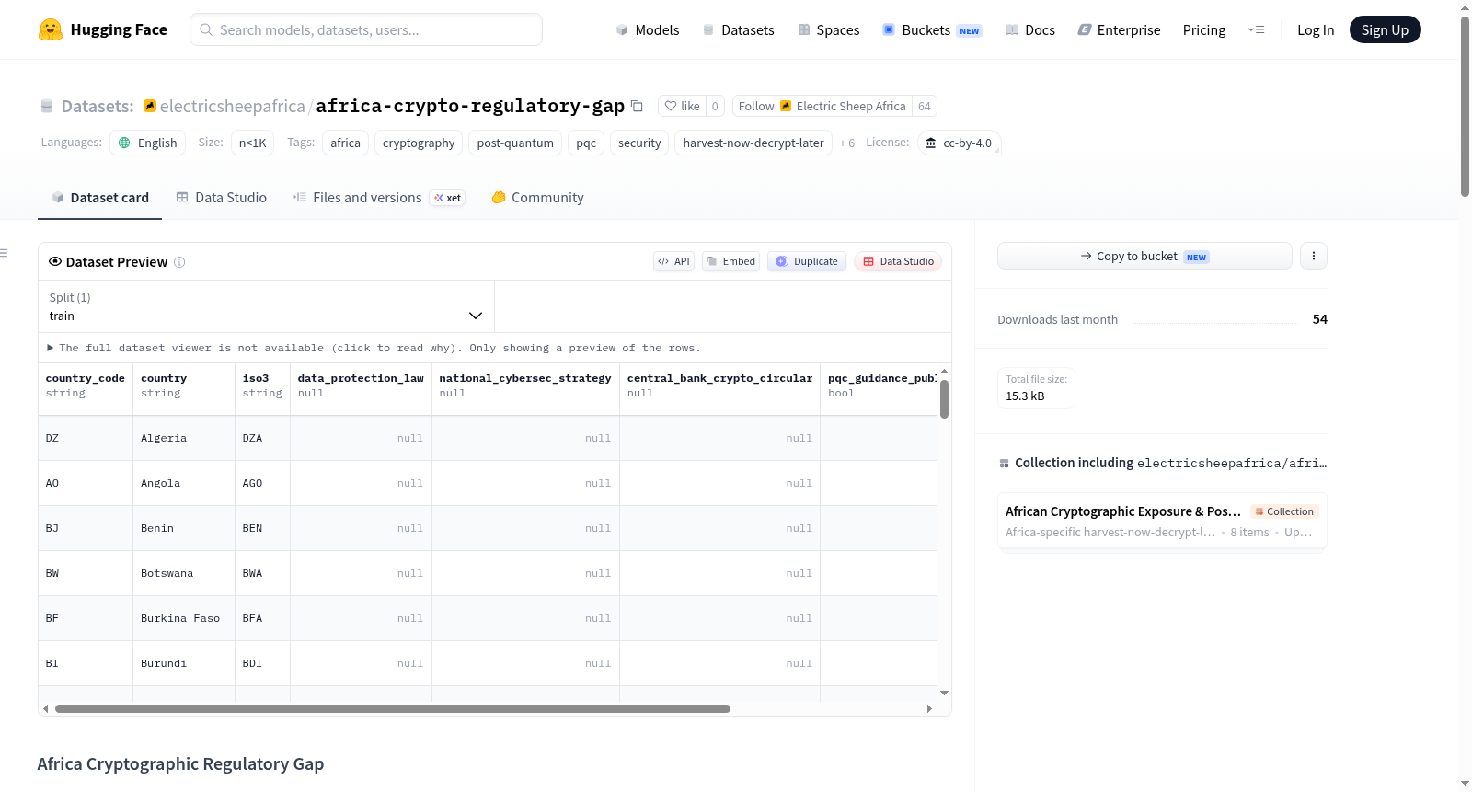This screenshot has height=792, width=1472.
Task: Copy dataset name with the copy icon
Action: [x=637, y=106]
